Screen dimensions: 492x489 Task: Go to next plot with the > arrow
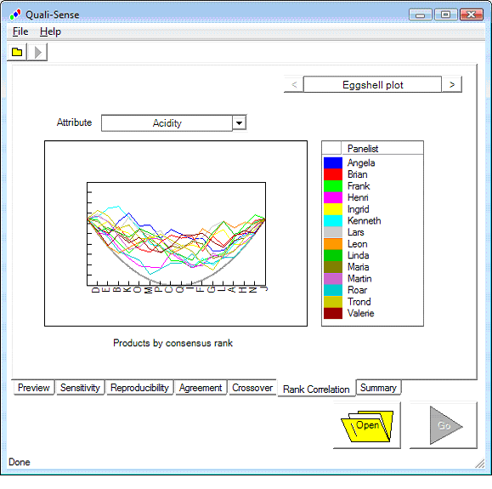coord(451,84)
